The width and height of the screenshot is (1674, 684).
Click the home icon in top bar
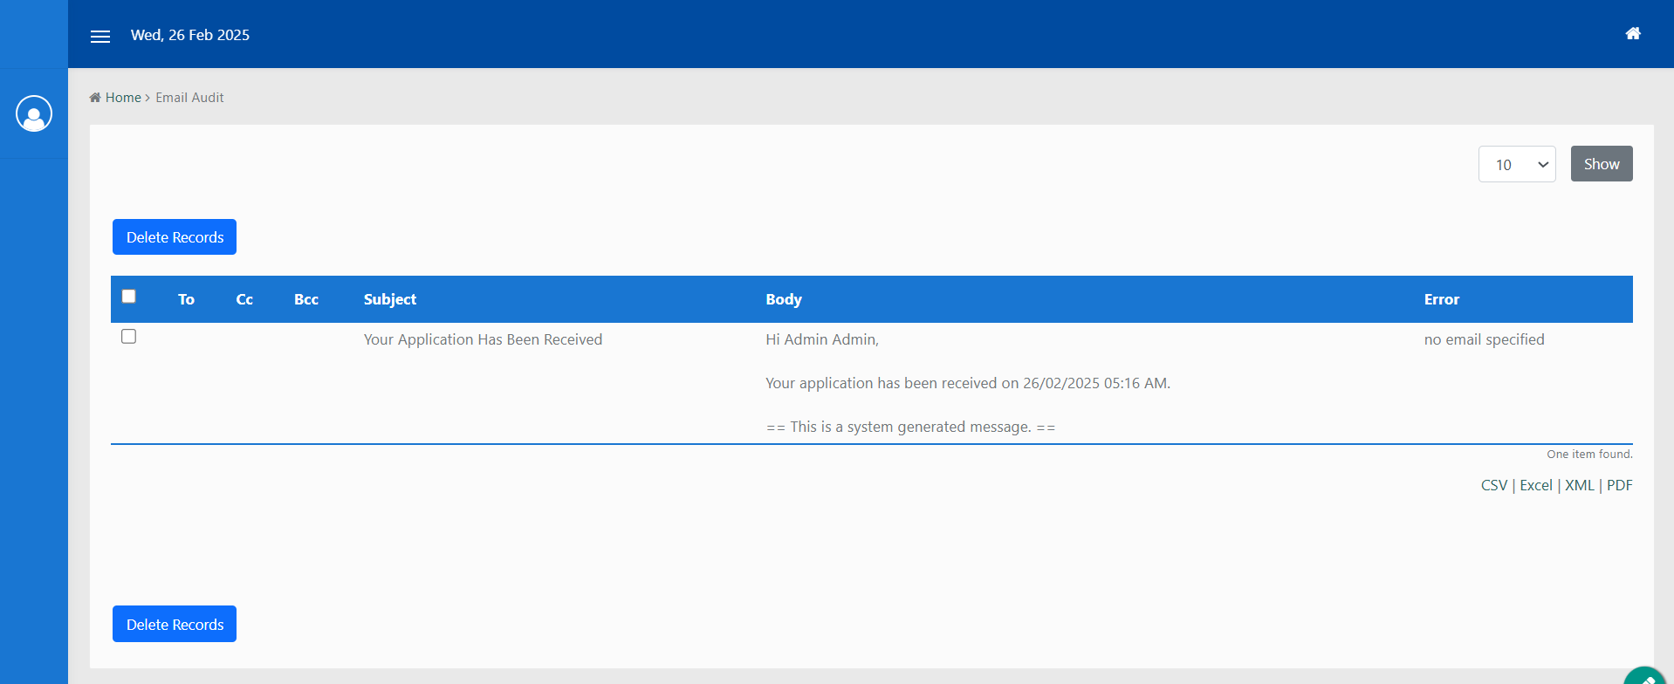(1632, 33)
